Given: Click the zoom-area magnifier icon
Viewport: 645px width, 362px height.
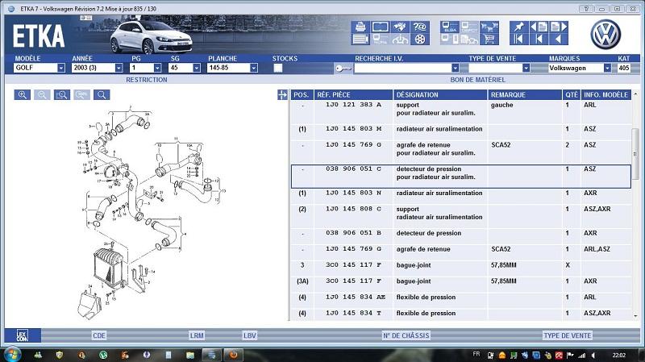Looking at the screenshot, I should pos(62,95).
